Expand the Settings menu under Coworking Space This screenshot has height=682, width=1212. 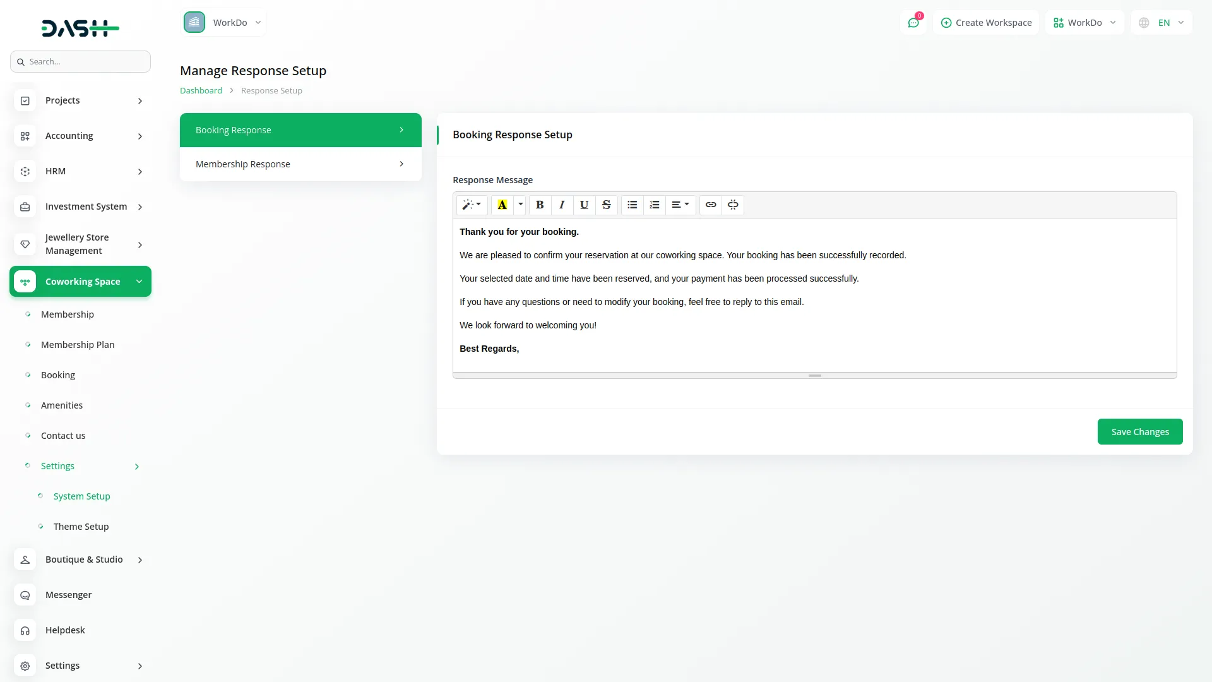[57, 465]
